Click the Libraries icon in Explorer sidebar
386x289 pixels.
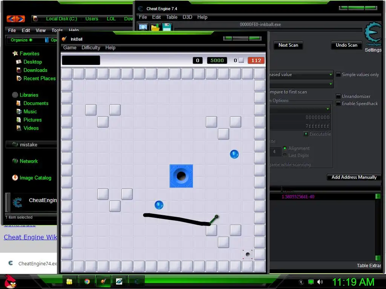[x=15, y=95]
